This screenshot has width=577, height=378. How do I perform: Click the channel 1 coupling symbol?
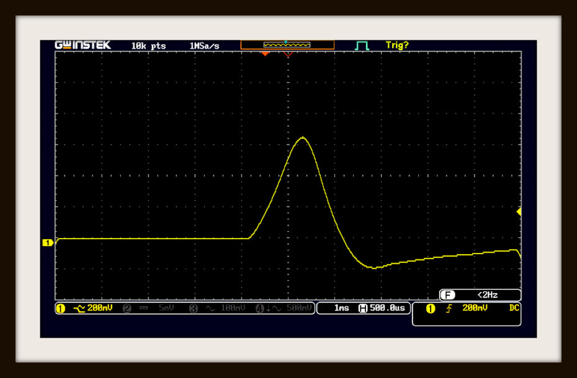click(79, 309)
